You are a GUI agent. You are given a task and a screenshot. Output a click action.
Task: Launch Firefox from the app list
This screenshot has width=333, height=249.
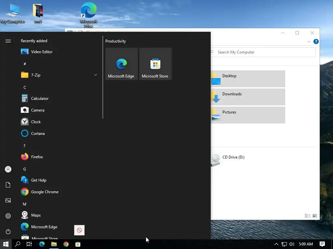[x=59, y=157]
